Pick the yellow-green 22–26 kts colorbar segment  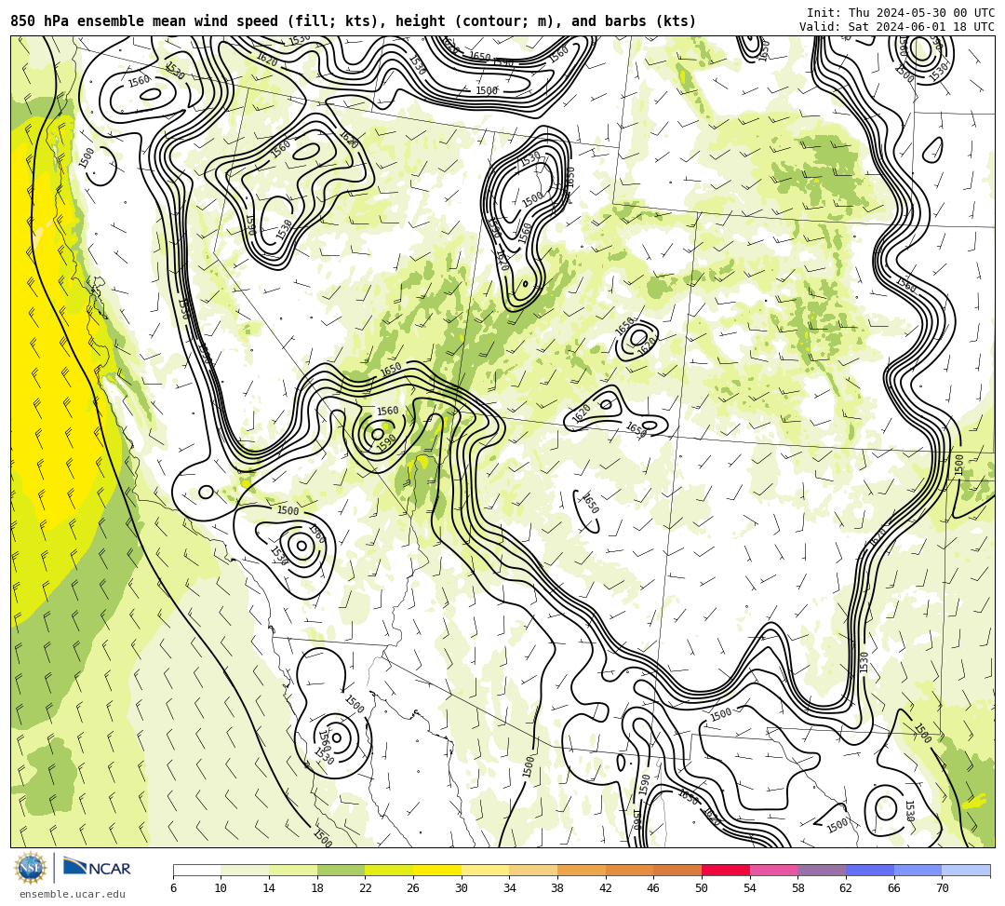[389, 870]
